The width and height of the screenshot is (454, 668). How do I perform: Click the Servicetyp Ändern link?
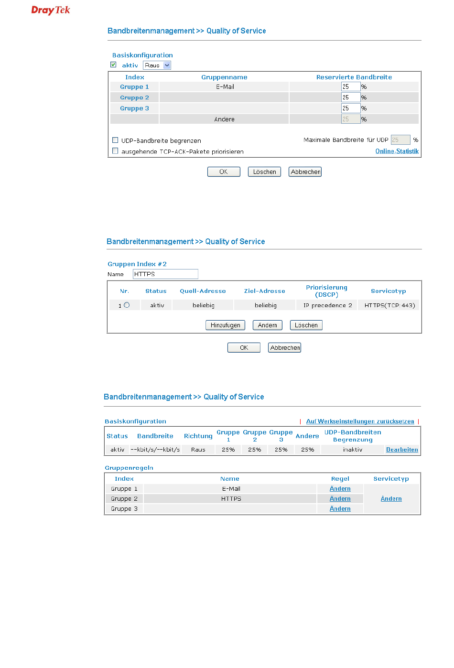(391, 499)
